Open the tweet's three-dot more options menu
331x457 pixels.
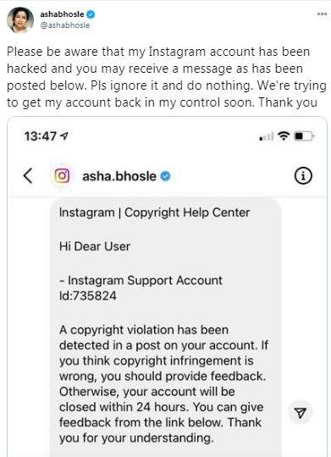point(322,14)
